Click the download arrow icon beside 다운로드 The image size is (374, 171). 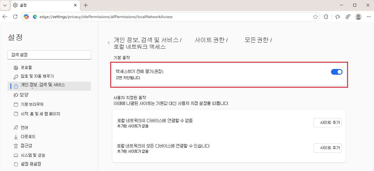coord(16,137)
